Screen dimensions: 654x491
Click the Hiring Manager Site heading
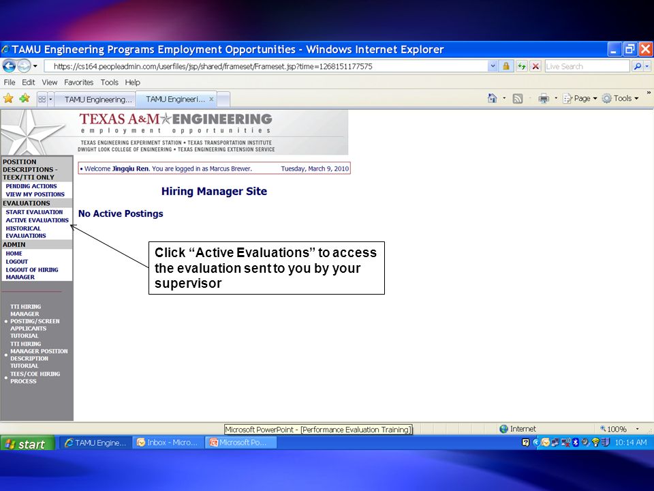(214, 191)
